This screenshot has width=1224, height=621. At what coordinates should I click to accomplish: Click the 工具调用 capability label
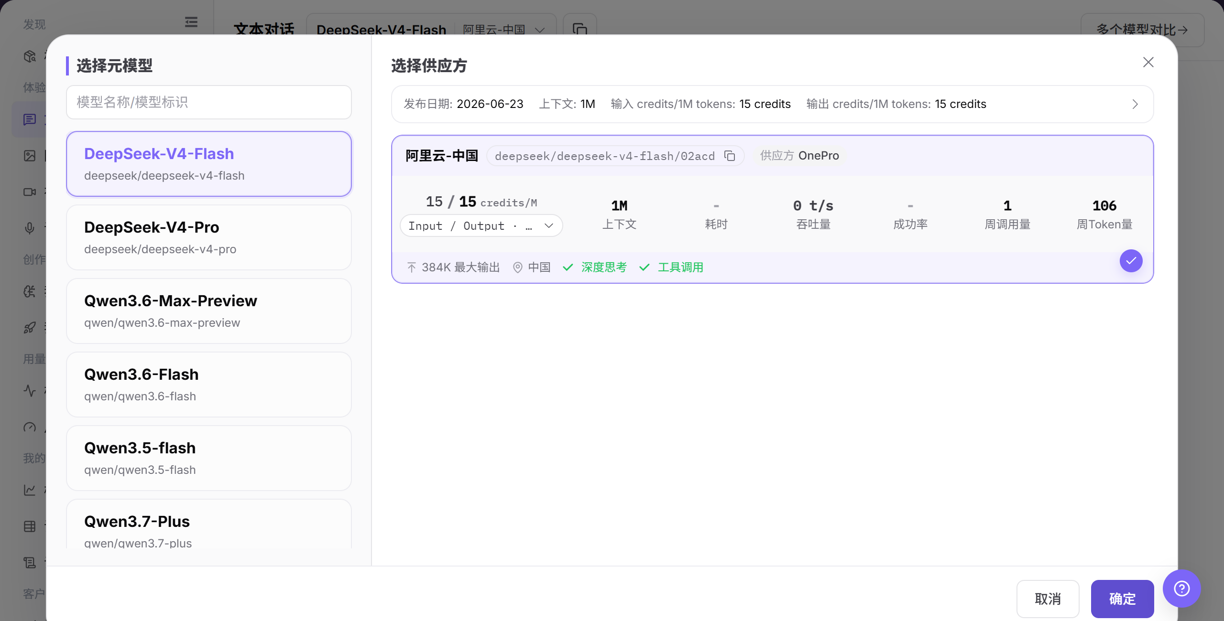coord(680,268)
